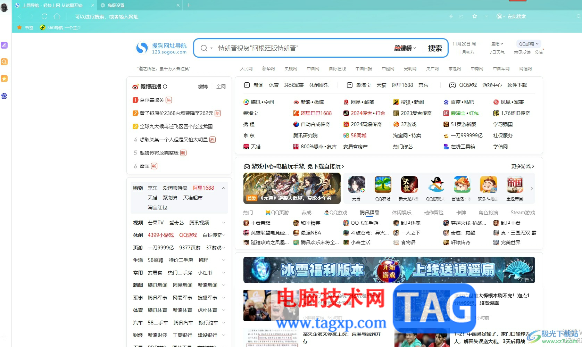Screen dimensions: 582x347
Task: Focus the Sogou page search box
Action: tap(304, 48)
